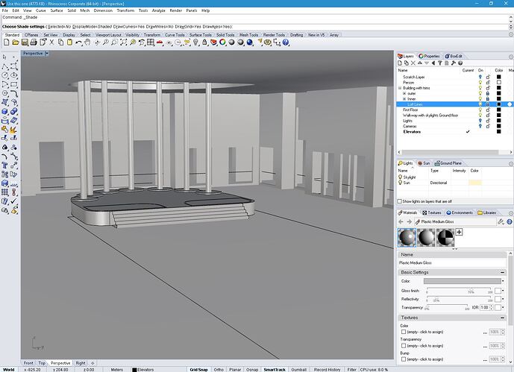Click the padlock Lock objects icon
The width and height of the screenshot is (514, 372).
click(x=204, y=42)
